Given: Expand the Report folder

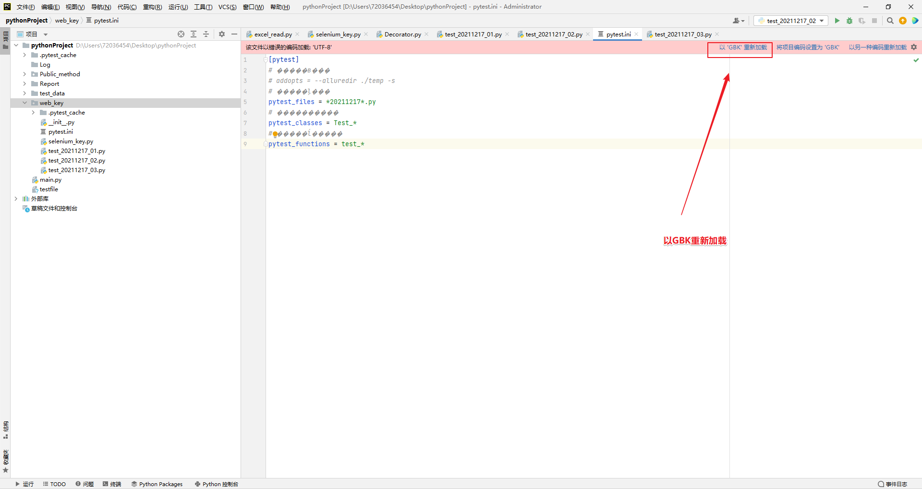Looking at the screenshot, I should tap(24, 84).
